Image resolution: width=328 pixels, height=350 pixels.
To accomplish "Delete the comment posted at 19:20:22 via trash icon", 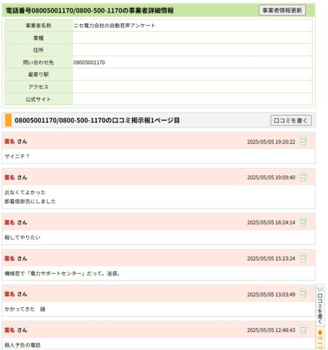I will click(303, 141).
